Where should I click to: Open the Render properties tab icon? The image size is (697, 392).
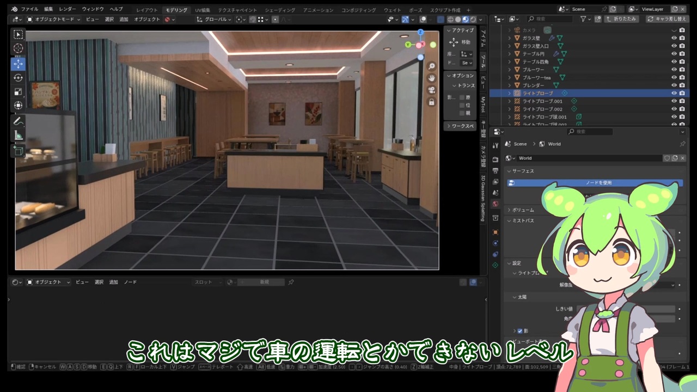pos(496,160)
